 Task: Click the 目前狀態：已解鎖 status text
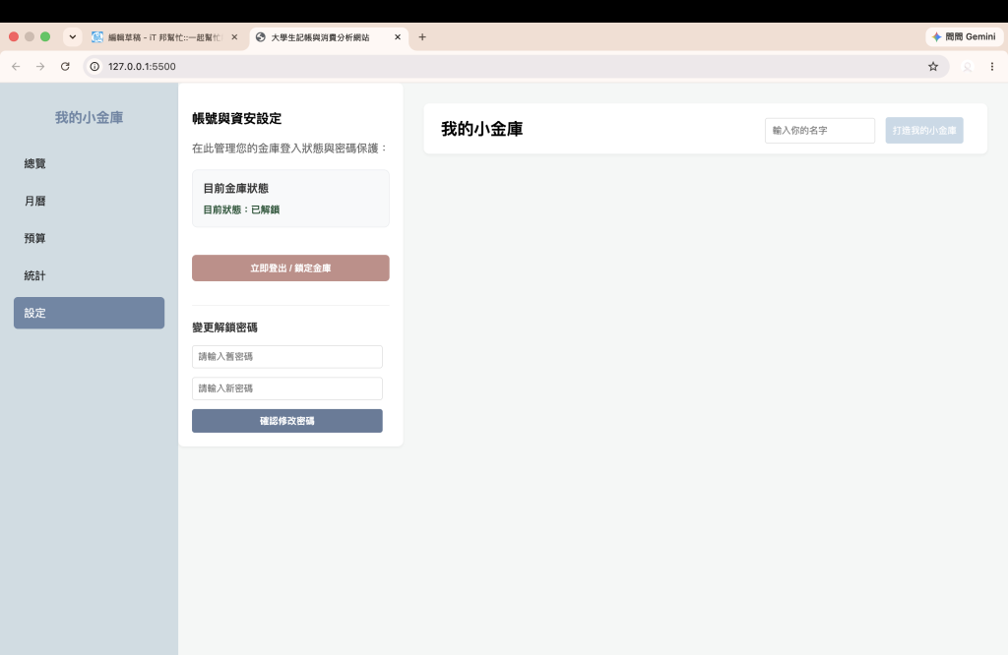[x=241, y=209]
